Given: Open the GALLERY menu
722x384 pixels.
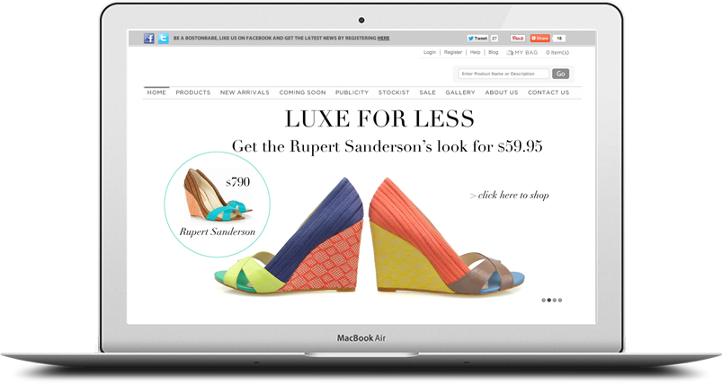Looking at the screenshot, I should (x=460, y=92).
